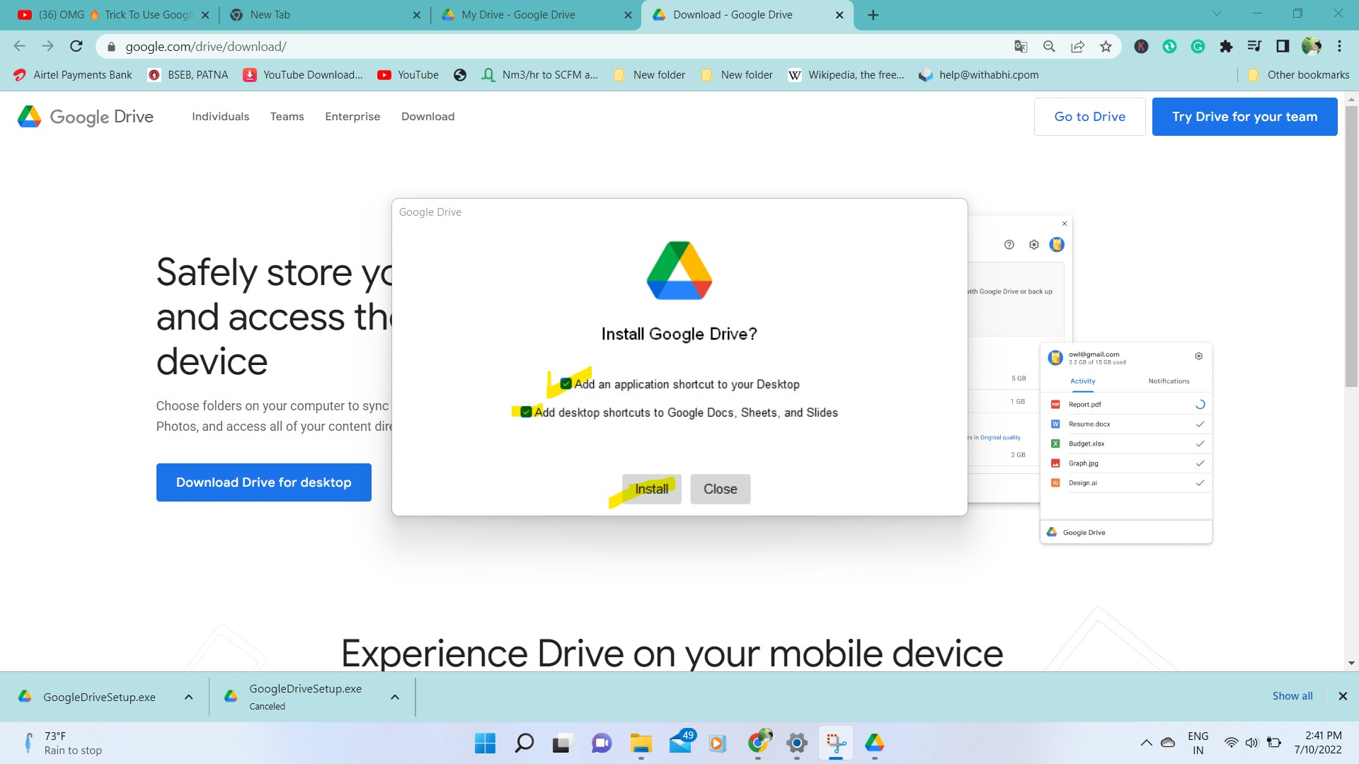Open a new browser tab with plus button
Image resolution: width=1359 pixels, height=764 pixels.
tap(873, 15)
